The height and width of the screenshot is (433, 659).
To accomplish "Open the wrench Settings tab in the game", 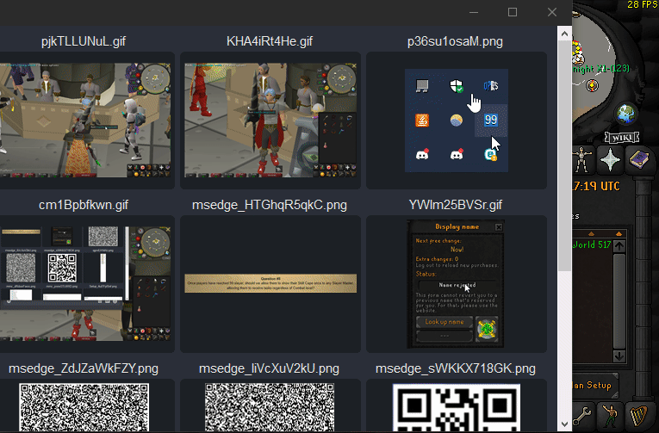I will tap(582, 416).
